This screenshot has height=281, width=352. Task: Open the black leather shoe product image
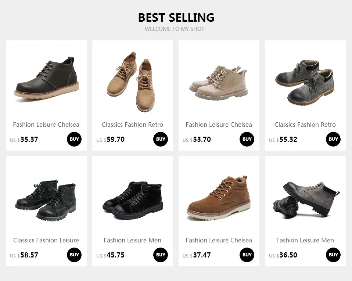pyautogui.click(x=46, y=78)
